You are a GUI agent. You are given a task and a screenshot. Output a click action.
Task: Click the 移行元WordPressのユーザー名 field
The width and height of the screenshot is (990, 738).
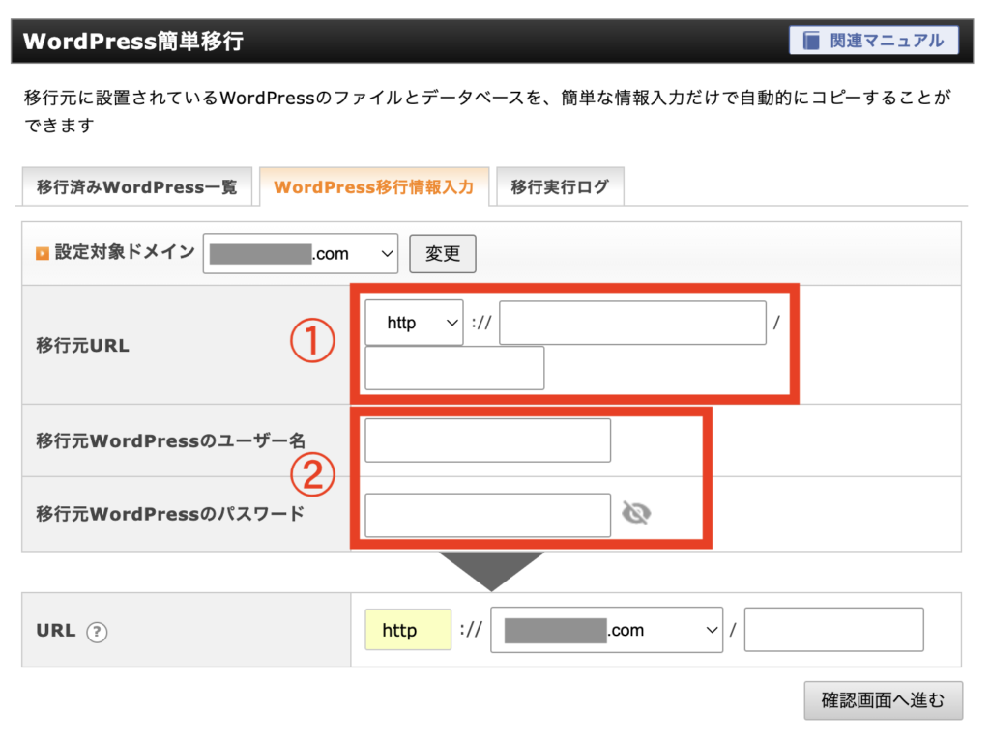coord(488,440)
